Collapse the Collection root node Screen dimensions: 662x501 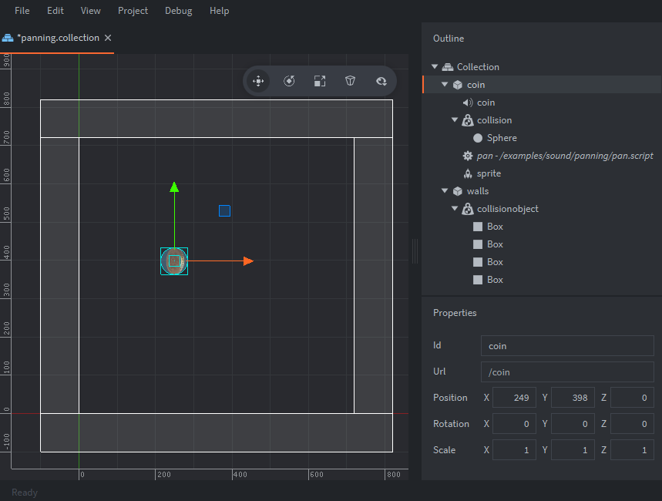pos(435,67)
